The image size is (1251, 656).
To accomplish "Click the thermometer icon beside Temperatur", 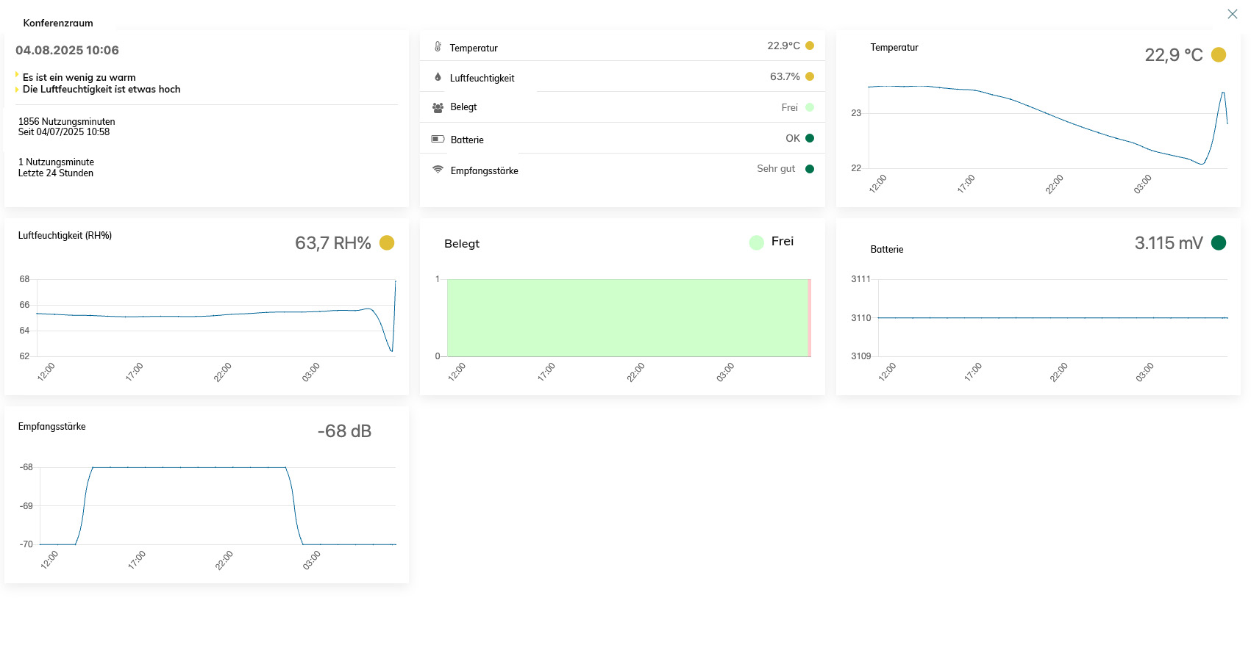I will coord(438,47).
